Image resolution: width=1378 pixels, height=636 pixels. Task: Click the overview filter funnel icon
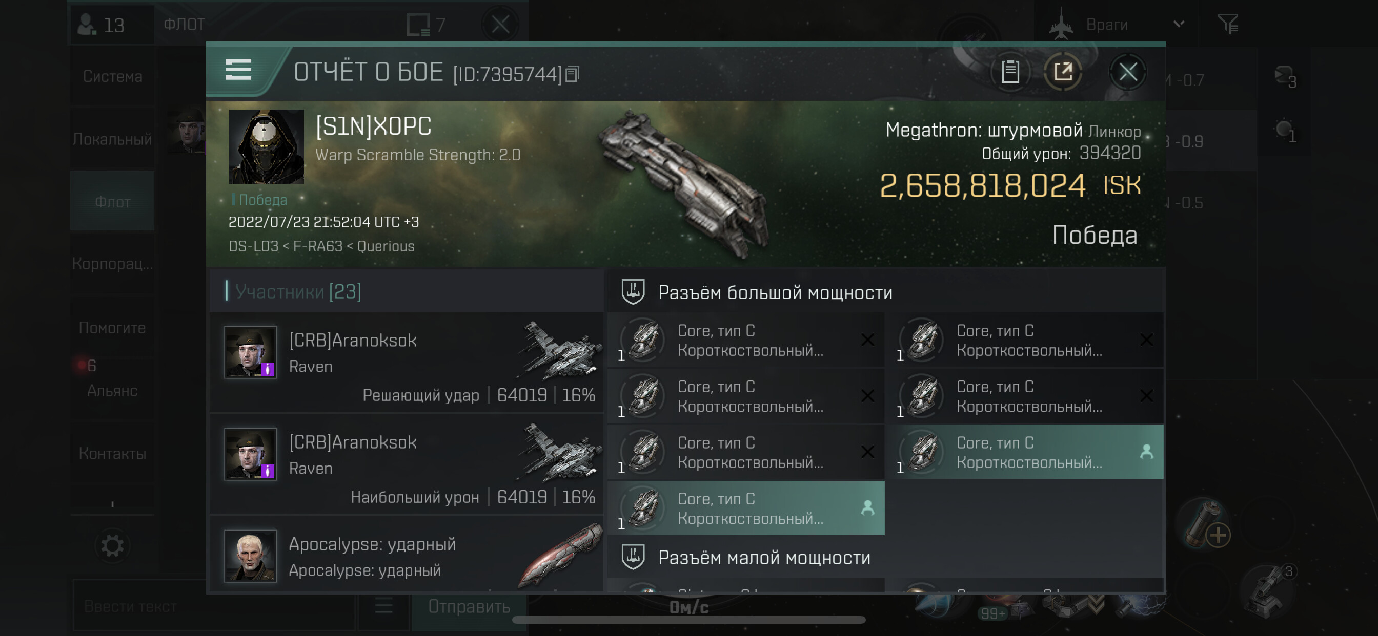click(1228, 24)
